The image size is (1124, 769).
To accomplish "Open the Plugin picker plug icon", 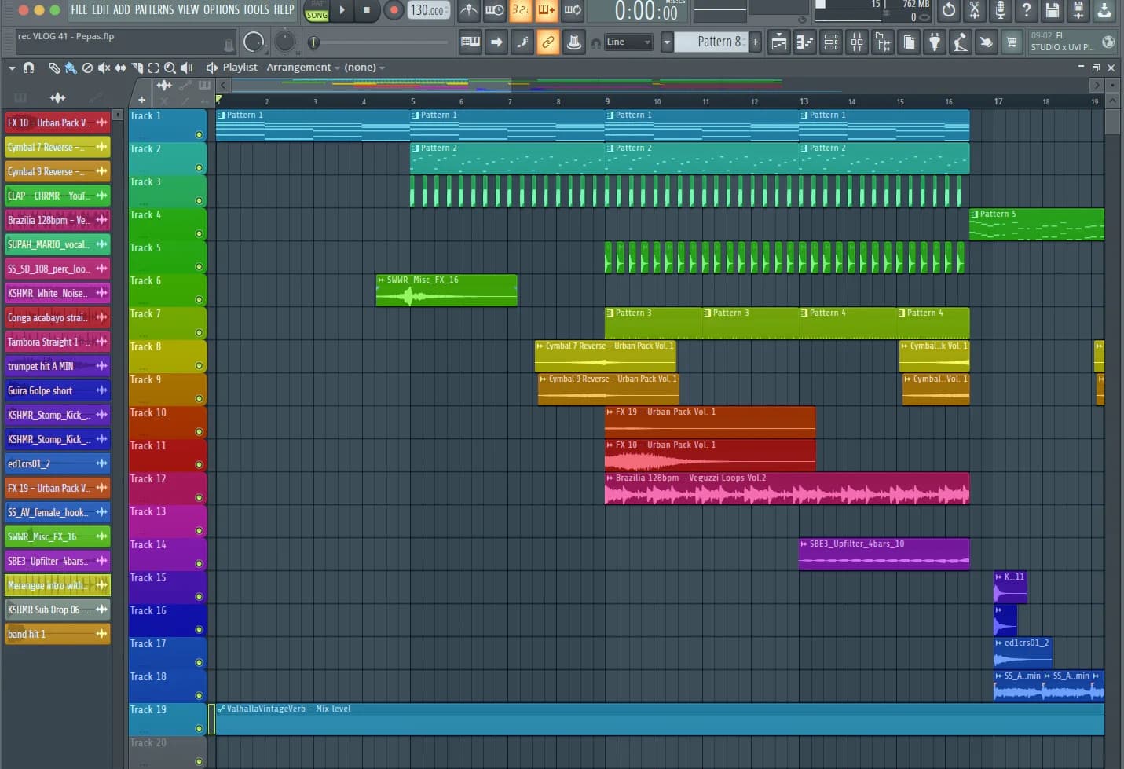I will (x=935, y=42).
